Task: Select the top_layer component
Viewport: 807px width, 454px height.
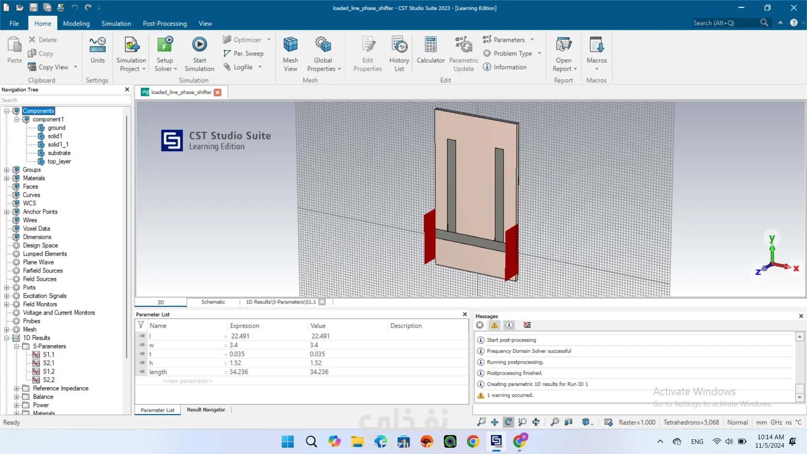Action: 59,161
